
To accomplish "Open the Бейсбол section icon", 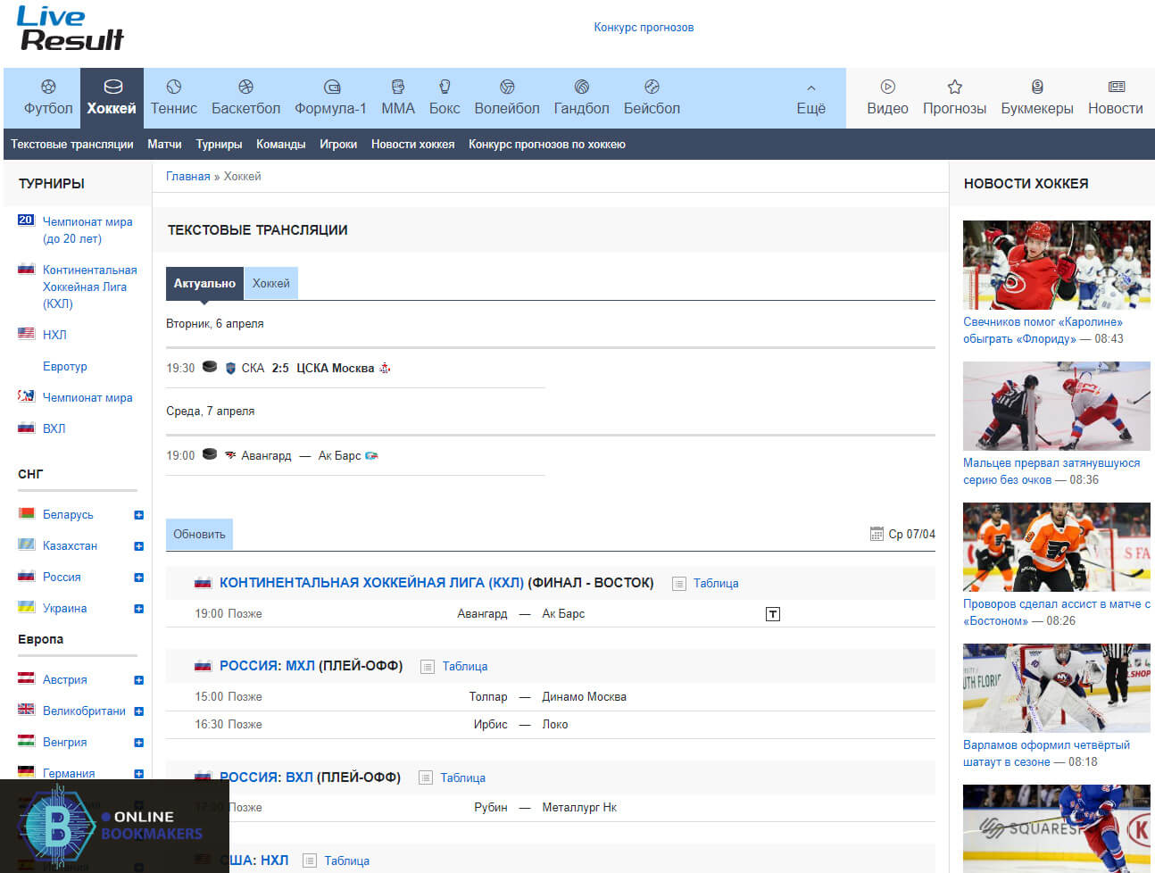I will (x=652, y=87).
